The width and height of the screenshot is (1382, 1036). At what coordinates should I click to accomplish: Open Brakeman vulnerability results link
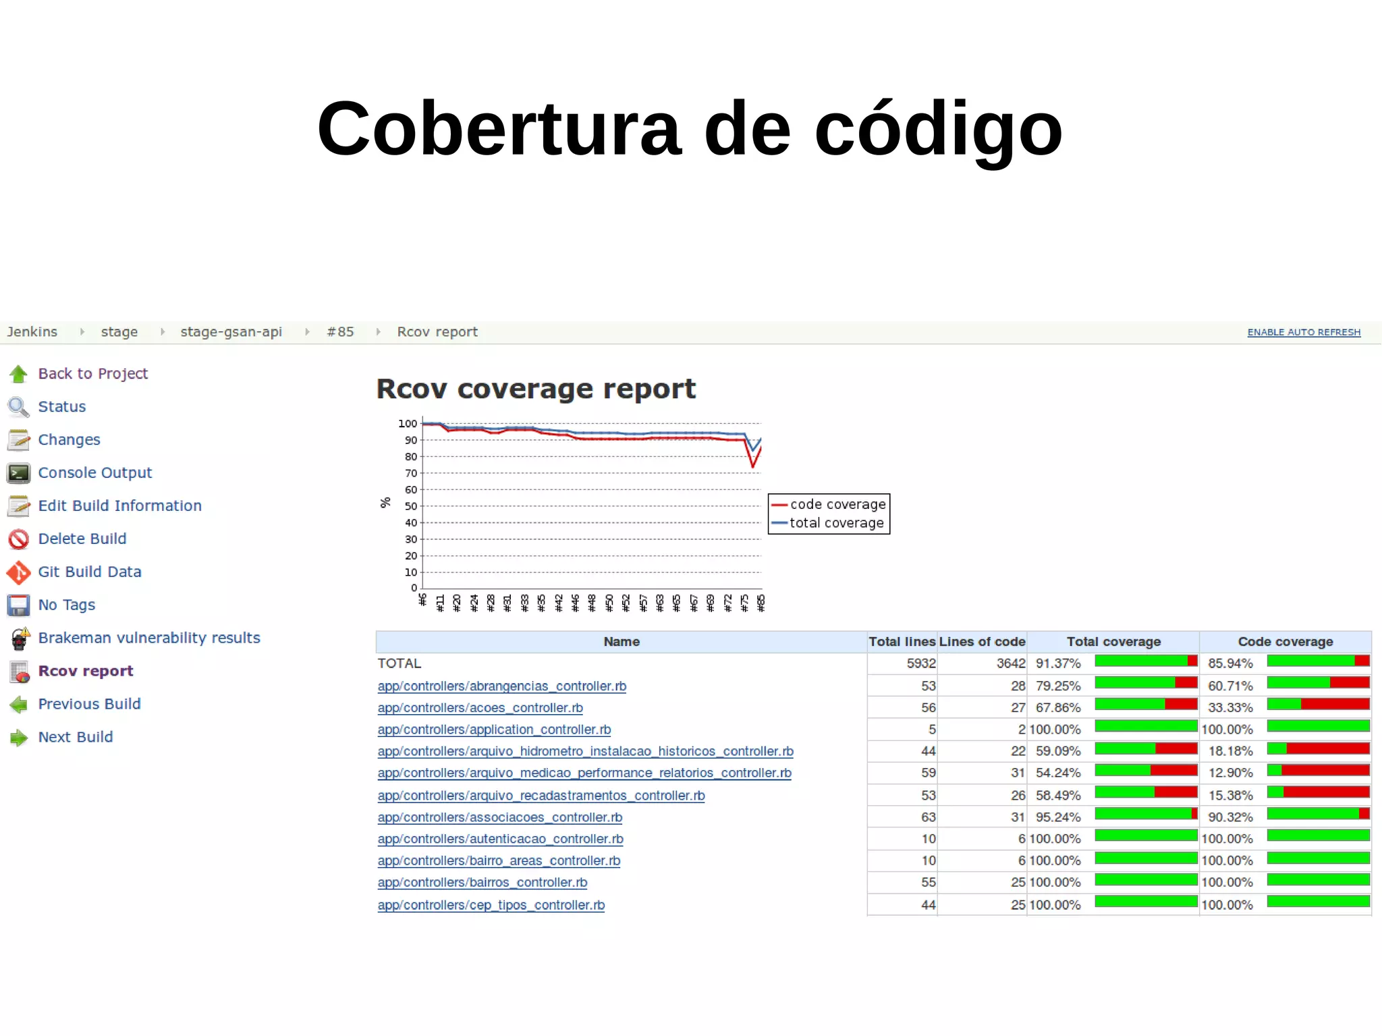pyautogui.click(x=149, y=638)
